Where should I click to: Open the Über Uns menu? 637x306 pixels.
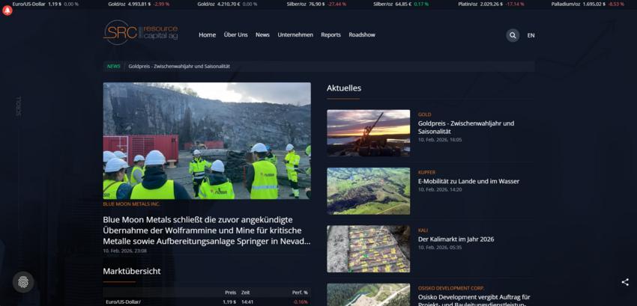tap(235, 35)
